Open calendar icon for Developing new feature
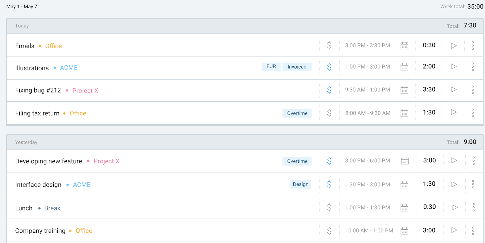The height and width of the screenshot is (243, 485). (x=405, y=161)
